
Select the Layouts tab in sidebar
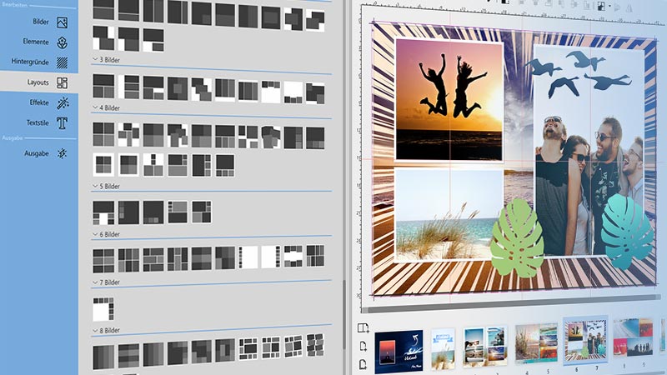click(38, 82)
